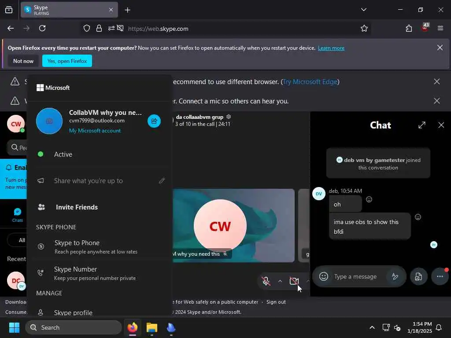Image resolution: width=451 pixels, height=338 pixels.
Task: Expand the chat panel to full size
Action: point(421,125)
